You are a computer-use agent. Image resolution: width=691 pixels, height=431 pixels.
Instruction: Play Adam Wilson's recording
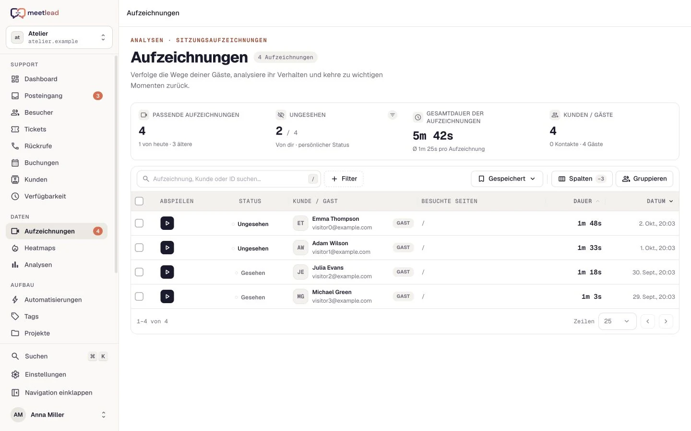[x=167, y=248]
